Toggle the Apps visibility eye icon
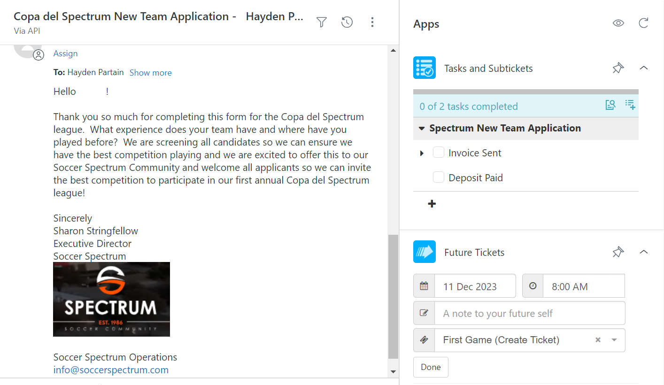This screenshot has width=664, height=385. tap(618, 23)
